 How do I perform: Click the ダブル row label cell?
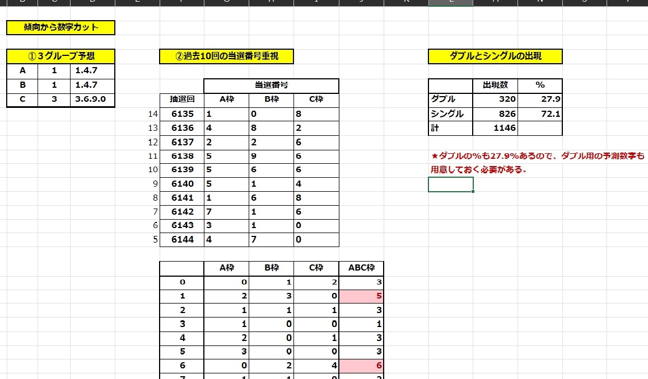[442, 100]
